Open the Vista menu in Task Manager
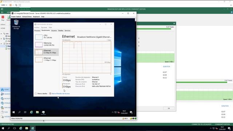 [x=50, y=28]
